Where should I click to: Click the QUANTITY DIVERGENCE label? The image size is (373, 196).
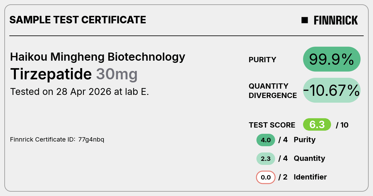coord(273,91)
